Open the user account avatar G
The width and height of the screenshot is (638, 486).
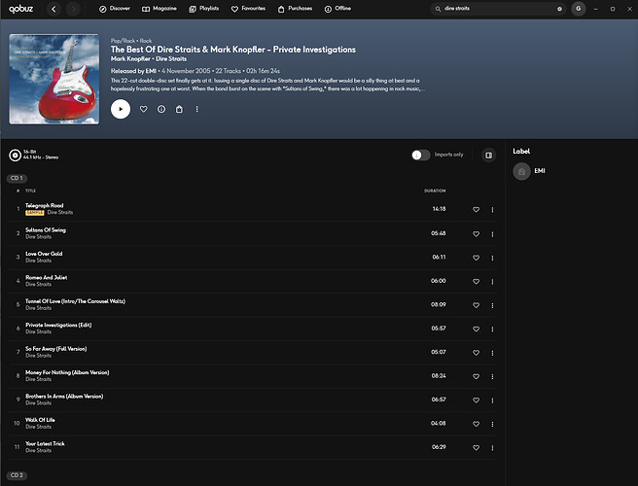578,9
